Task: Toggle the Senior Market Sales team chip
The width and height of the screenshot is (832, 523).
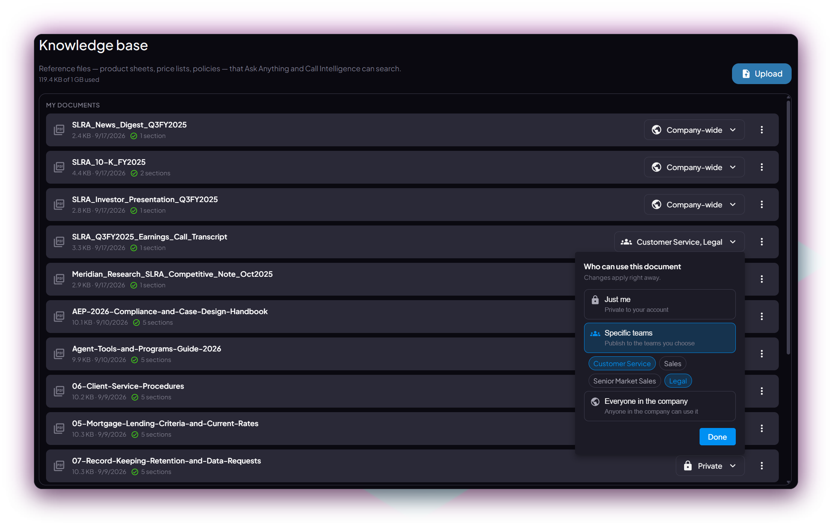Action: tap(624, 381)
